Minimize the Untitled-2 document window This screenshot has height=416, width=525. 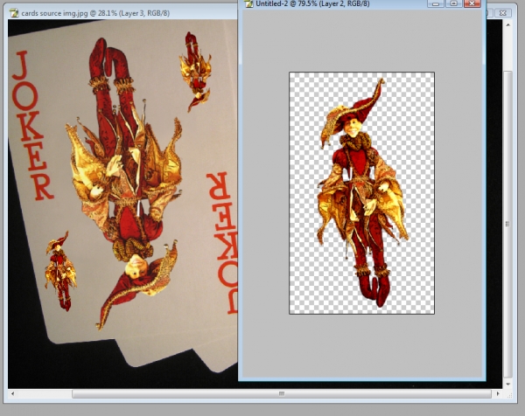click(436, 3)
